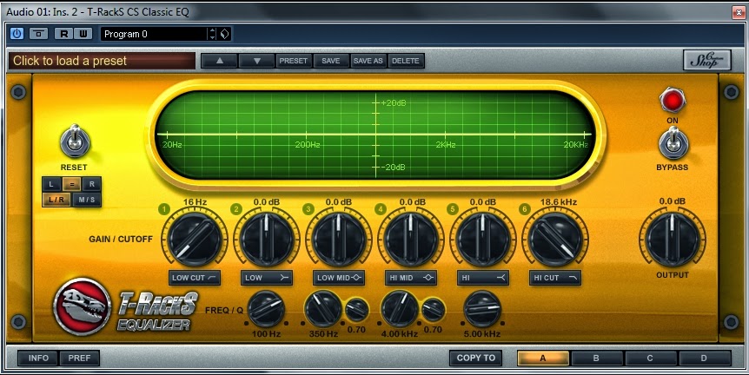Image resolution: width=749 pixels, height=375 pixels.
Task: Click the 18.6 kHz cutoff value
Action: pos(559,201)
